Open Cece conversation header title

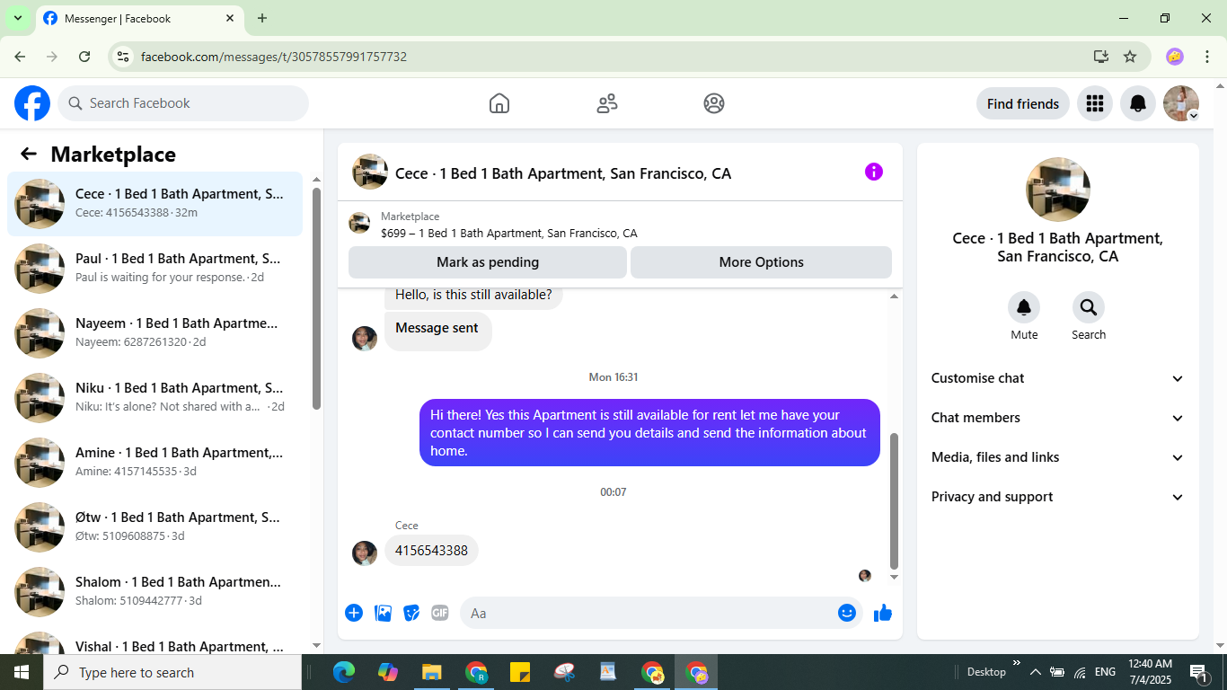[563, 173]
